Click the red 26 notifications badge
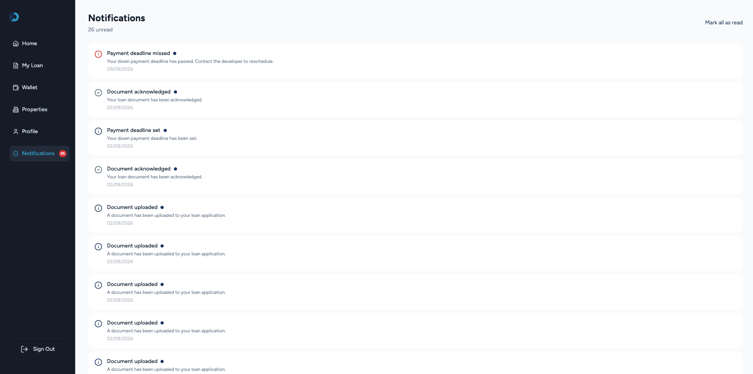This screenshot has height=374, width=753. pyautogui.click(x=63, y=154)
